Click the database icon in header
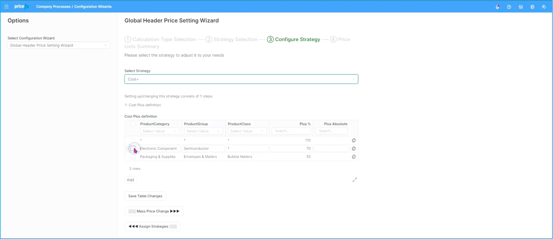Viewport: 553px width, 239px height. (x=533, y=7)
